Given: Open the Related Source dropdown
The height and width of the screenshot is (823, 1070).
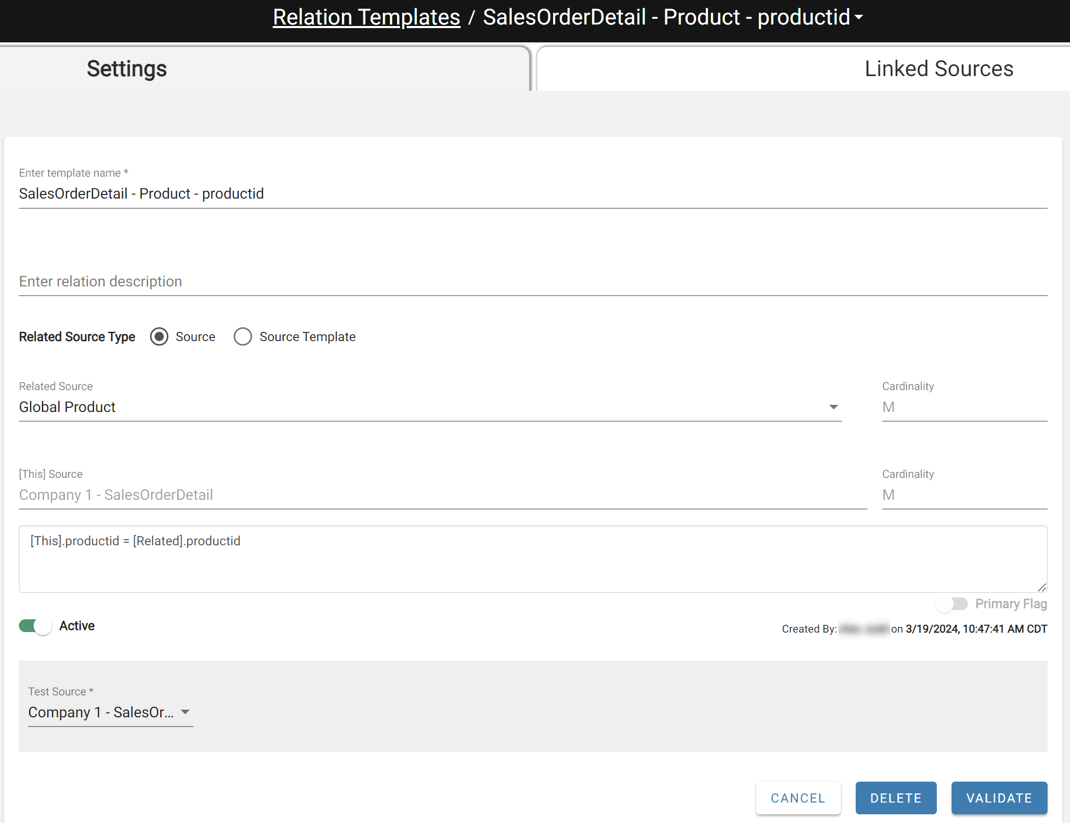Looking at the screenshot, I should pyautogui.click(x=430, y=407).
